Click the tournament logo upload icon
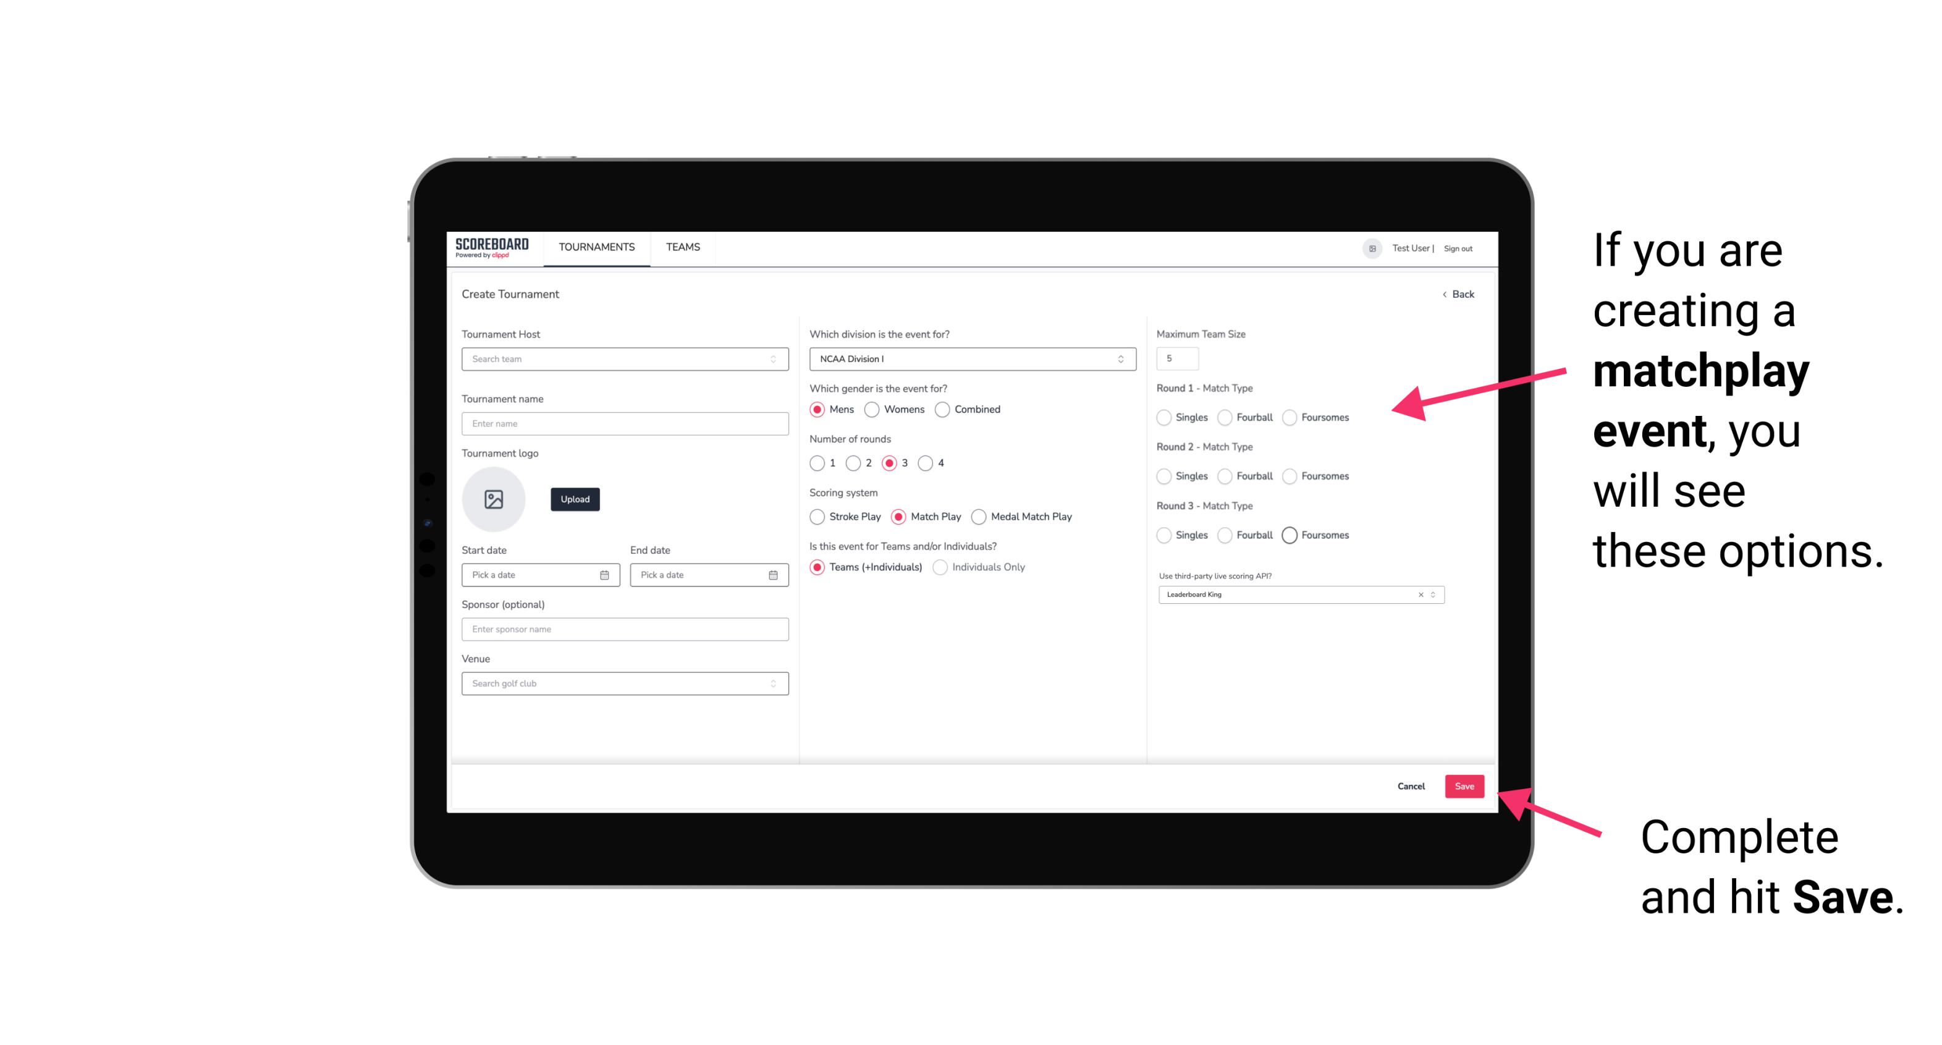 click(494, 499)
